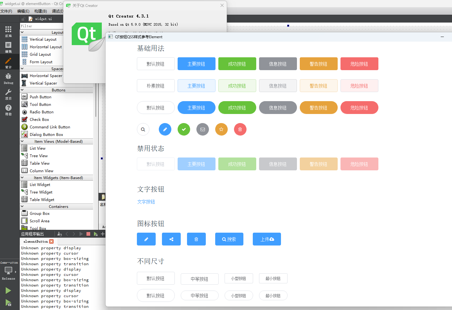Click the 文字按钮 text link

146,202
